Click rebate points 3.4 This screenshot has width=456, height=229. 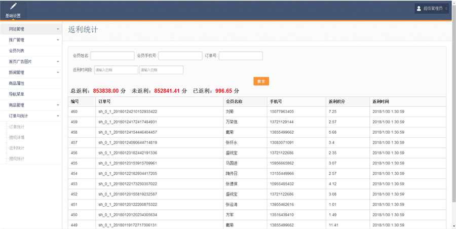point(331,142)
